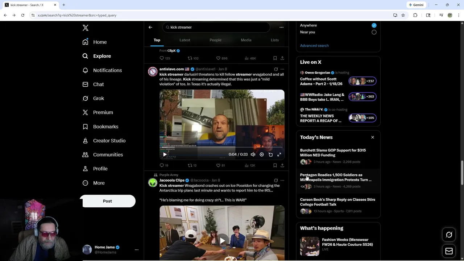Switch to the Top tab
Viewport: 464px width, 261px height.
click(157, 40)
